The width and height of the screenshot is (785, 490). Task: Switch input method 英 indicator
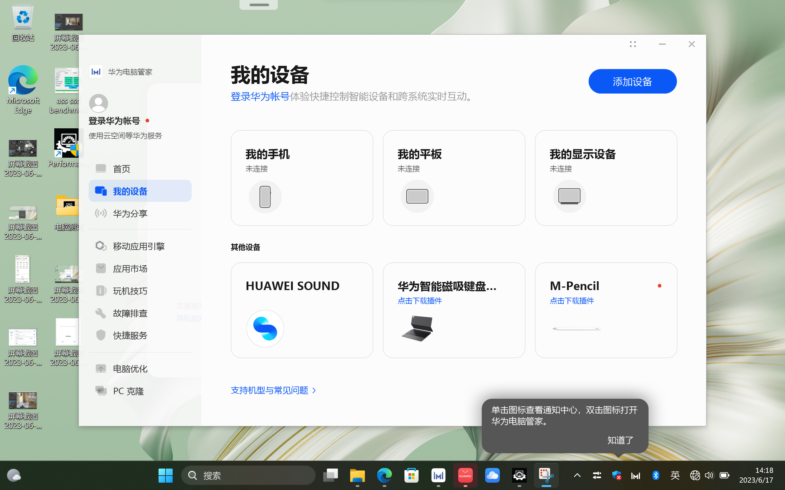point(675,475)
